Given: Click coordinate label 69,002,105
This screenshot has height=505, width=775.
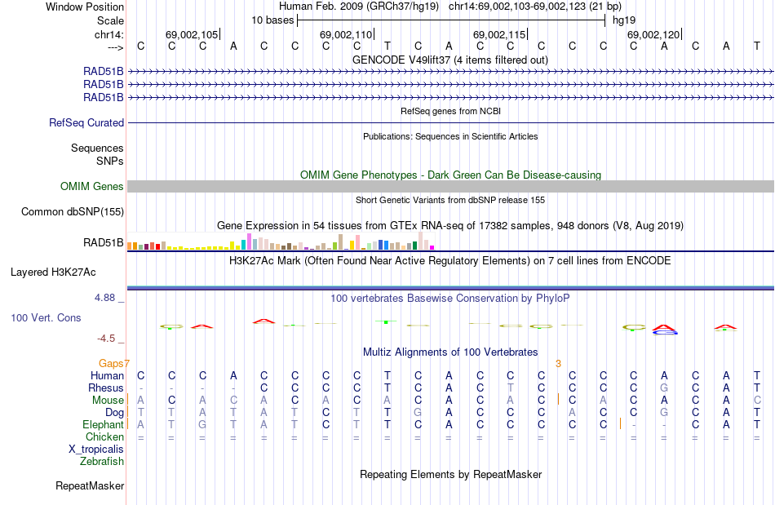Looking at the screenshot, I should (x=192, y=34).
